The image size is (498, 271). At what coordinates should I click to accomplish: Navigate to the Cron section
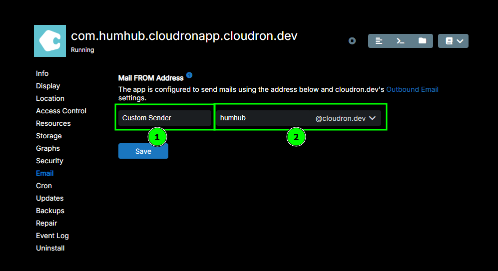pos(44,186)
